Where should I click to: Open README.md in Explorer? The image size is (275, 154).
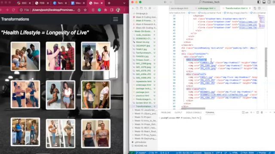[144, 145]
